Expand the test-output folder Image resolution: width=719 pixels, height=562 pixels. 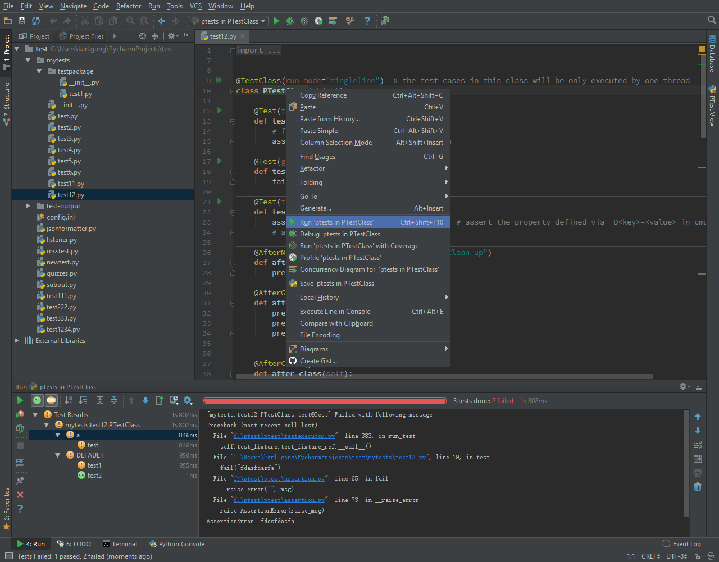[28, 206]
